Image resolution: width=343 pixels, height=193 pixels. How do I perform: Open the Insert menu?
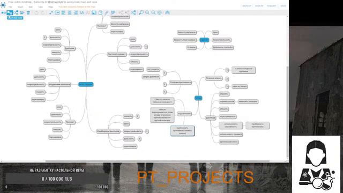point(20,7)
